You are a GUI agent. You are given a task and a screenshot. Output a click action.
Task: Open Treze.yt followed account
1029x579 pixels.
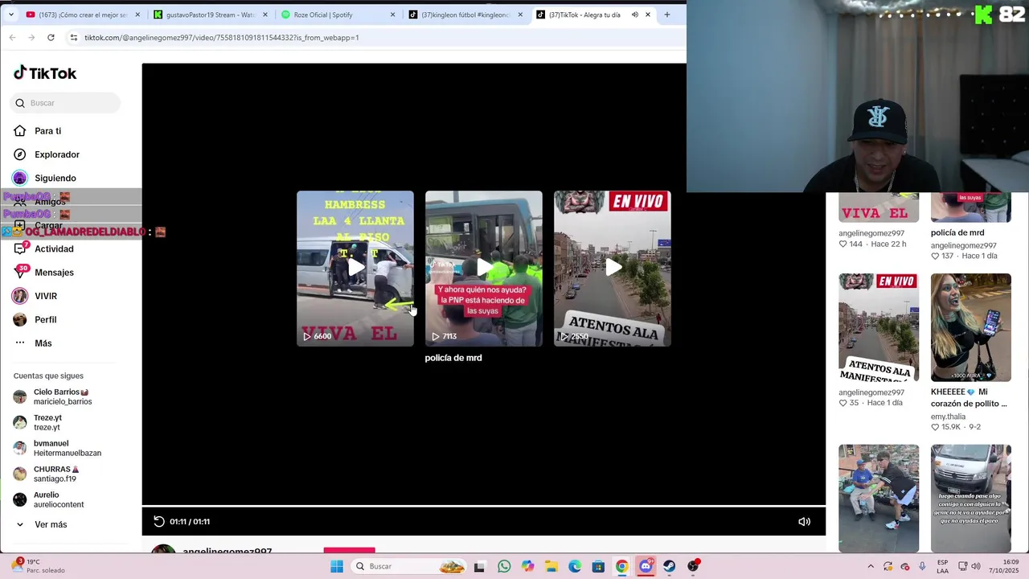coord(48,422)
